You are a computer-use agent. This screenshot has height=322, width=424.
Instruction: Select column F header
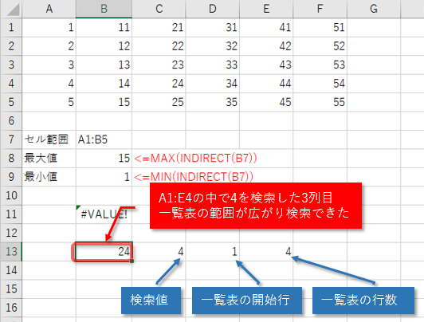(x=320, y=9)
